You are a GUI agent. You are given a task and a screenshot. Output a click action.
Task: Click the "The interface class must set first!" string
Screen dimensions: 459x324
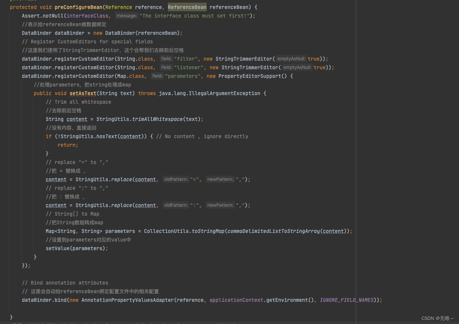(194, 16)
